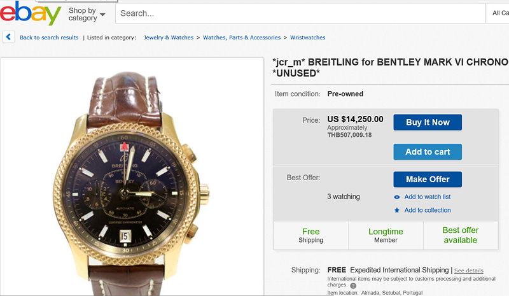
Task: Open shipping See details link
Action: coord(468,271)
